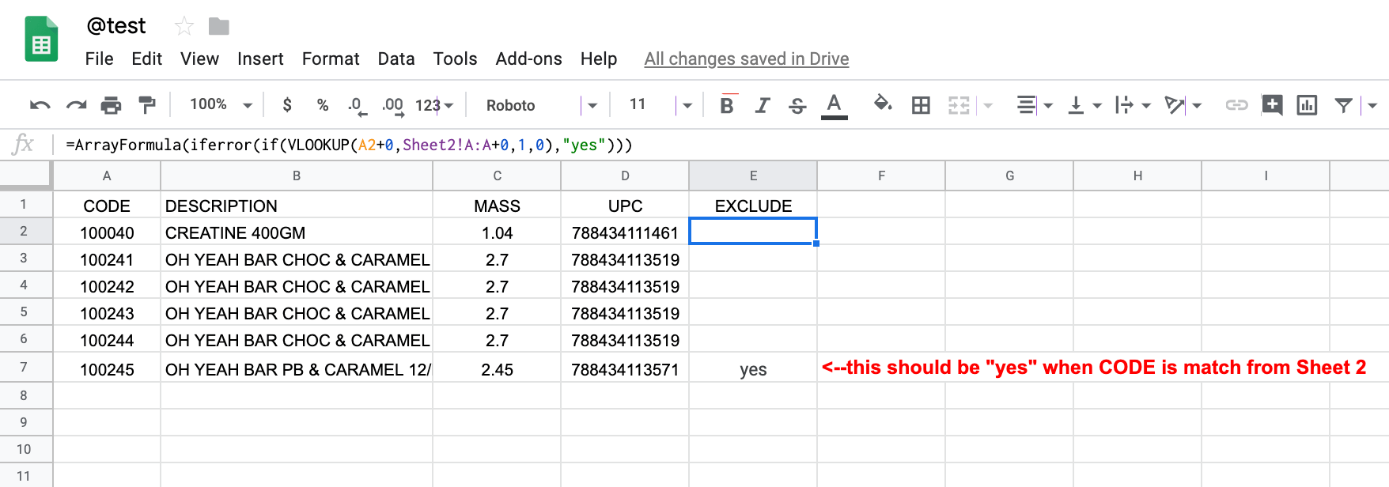Select UPC cell 788434113571
1389x487 pixels.
625,368
